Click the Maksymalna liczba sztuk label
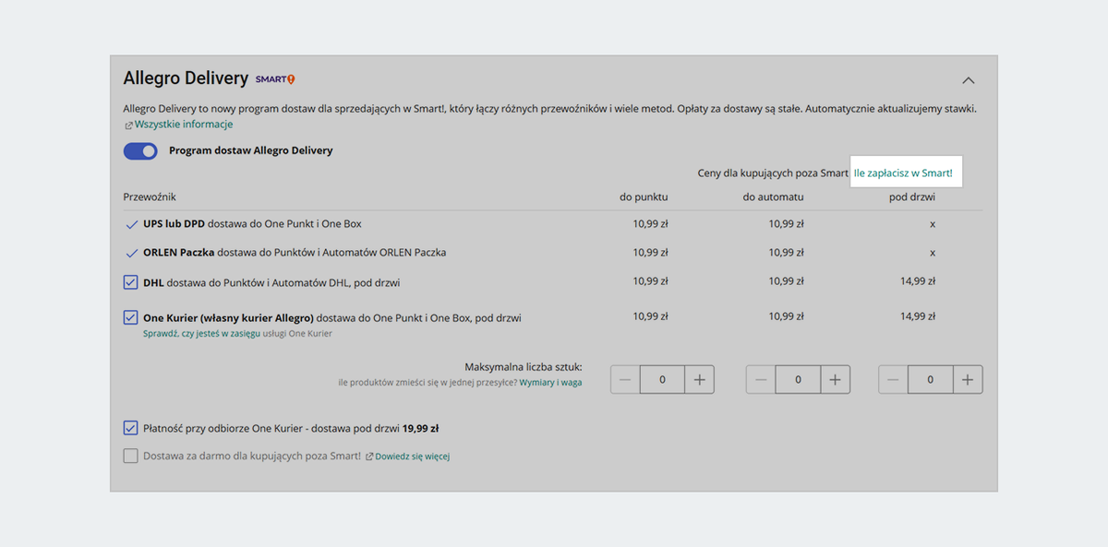Viewport: 1108px width, 547px height. (524, 366)
